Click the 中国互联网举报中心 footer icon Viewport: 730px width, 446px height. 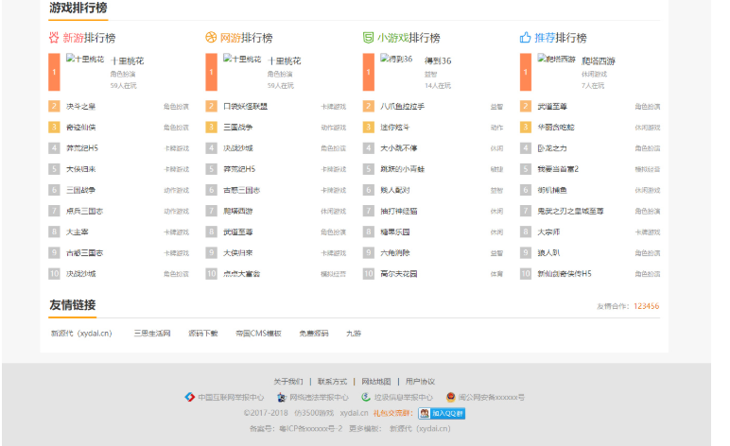tap(190, 398)
